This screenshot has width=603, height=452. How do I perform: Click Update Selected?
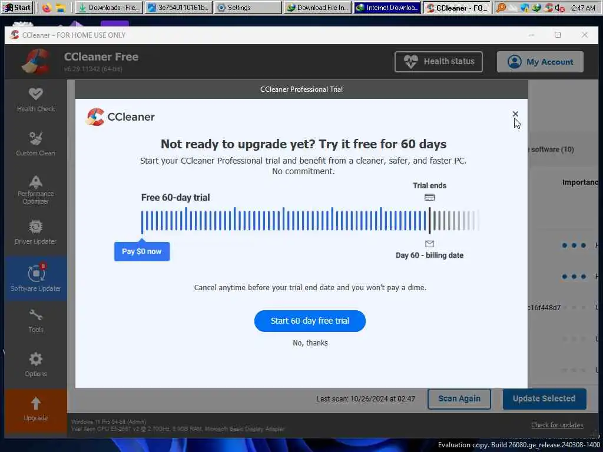pyautogui.click(x=544, y=399)
